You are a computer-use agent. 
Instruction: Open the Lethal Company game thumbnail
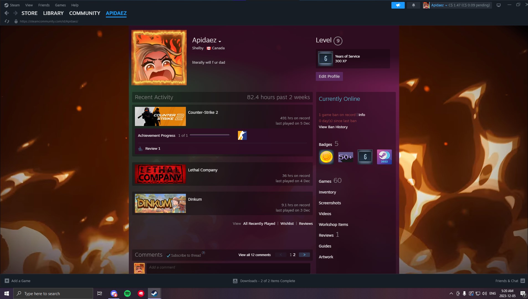[x=160, y=174]
